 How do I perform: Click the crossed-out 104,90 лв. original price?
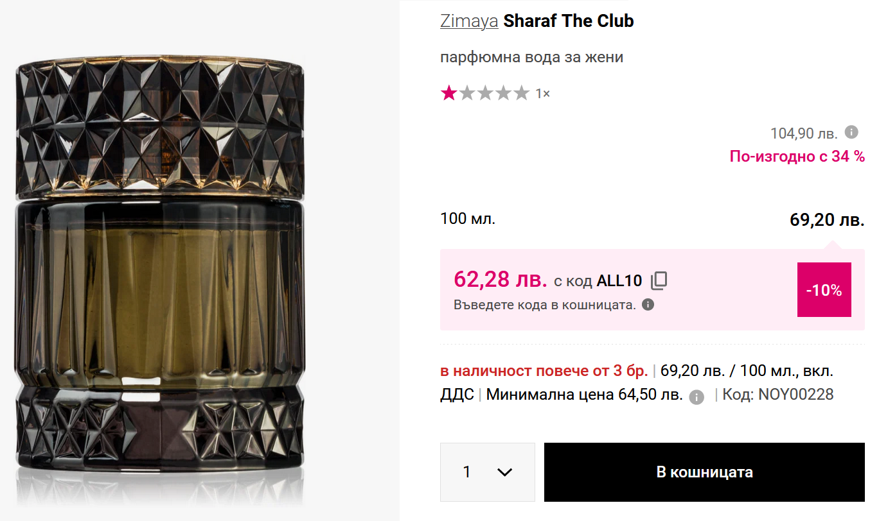tap(804, 133)
